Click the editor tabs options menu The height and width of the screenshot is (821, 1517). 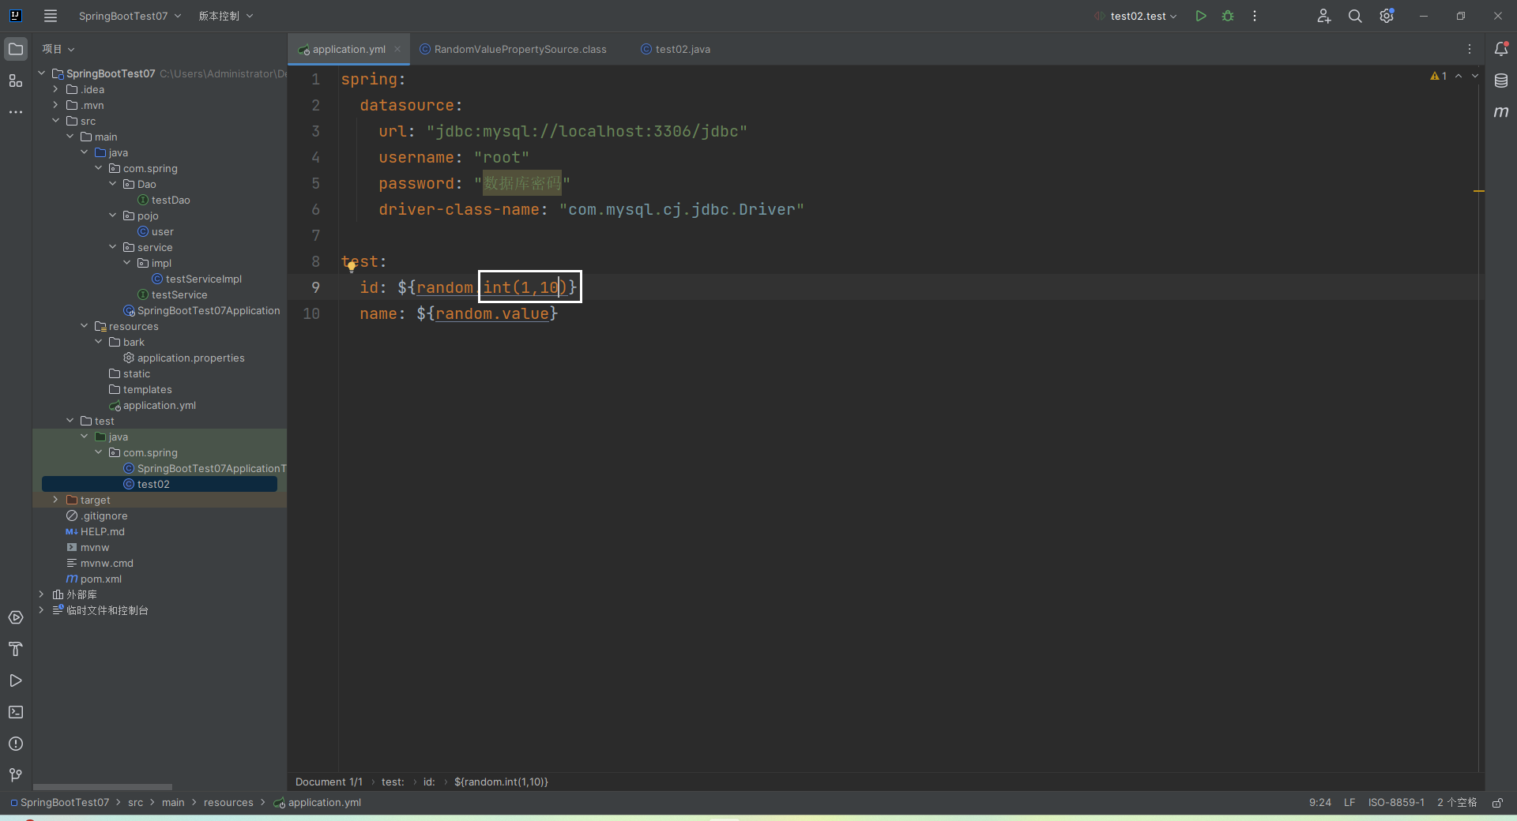click(x=1470, y=49)
